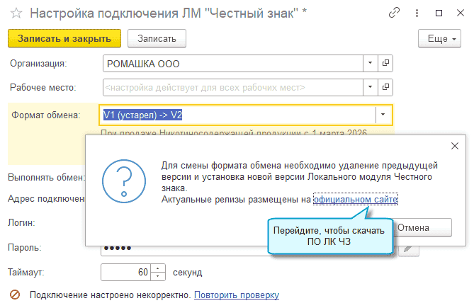Click the Повторить проверку link
The height and width of the screenshot is (308, 474).
[x=237, y=295]
